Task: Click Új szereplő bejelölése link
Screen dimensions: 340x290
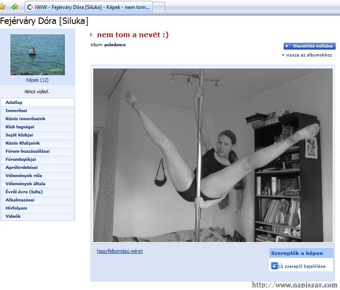Action: pos(302,266)
